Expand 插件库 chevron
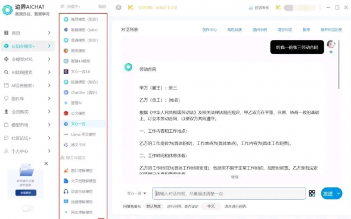This screenshot has width=351, height=219. pos(49,99)
